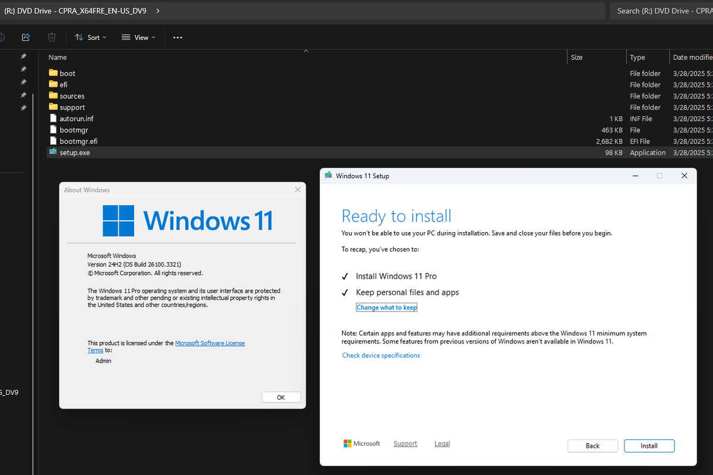The height and width of the screenshot is (475, 713).
Task: Open 'Check device specifications' link
Action: (x=381, y=355)
